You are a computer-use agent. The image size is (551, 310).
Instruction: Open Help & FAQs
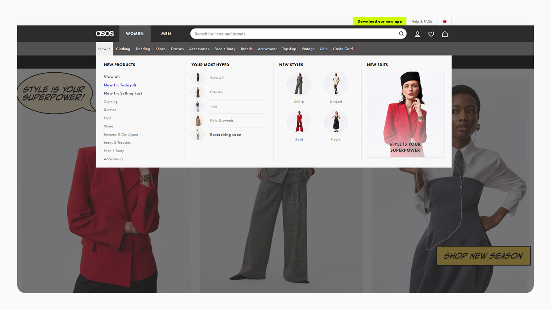[x=422, y=21]
